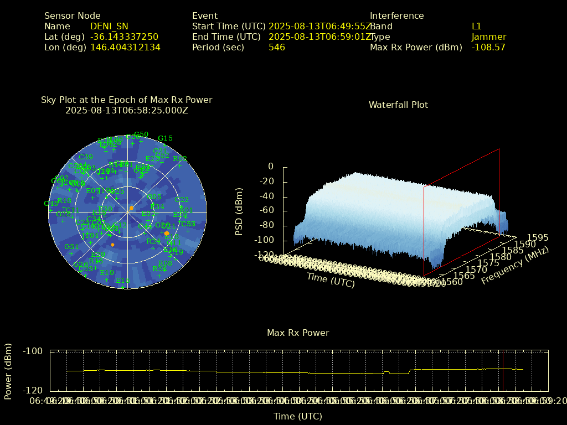Screen dimensions: 567x425
Task: Click the red epoch marker in power chart
Action: [x=503, y=371]
